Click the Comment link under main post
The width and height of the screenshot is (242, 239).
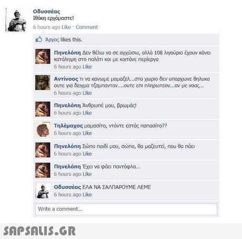point(87,27)
